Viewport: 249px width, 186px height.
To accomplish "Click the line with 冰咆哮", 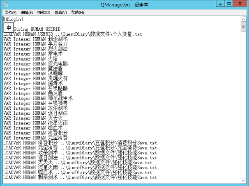I will tap(33, 74).
